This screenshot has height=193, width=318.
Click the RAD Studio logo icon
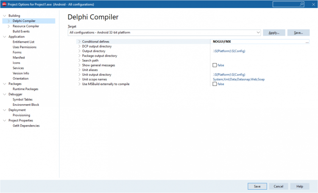point(4,4)
